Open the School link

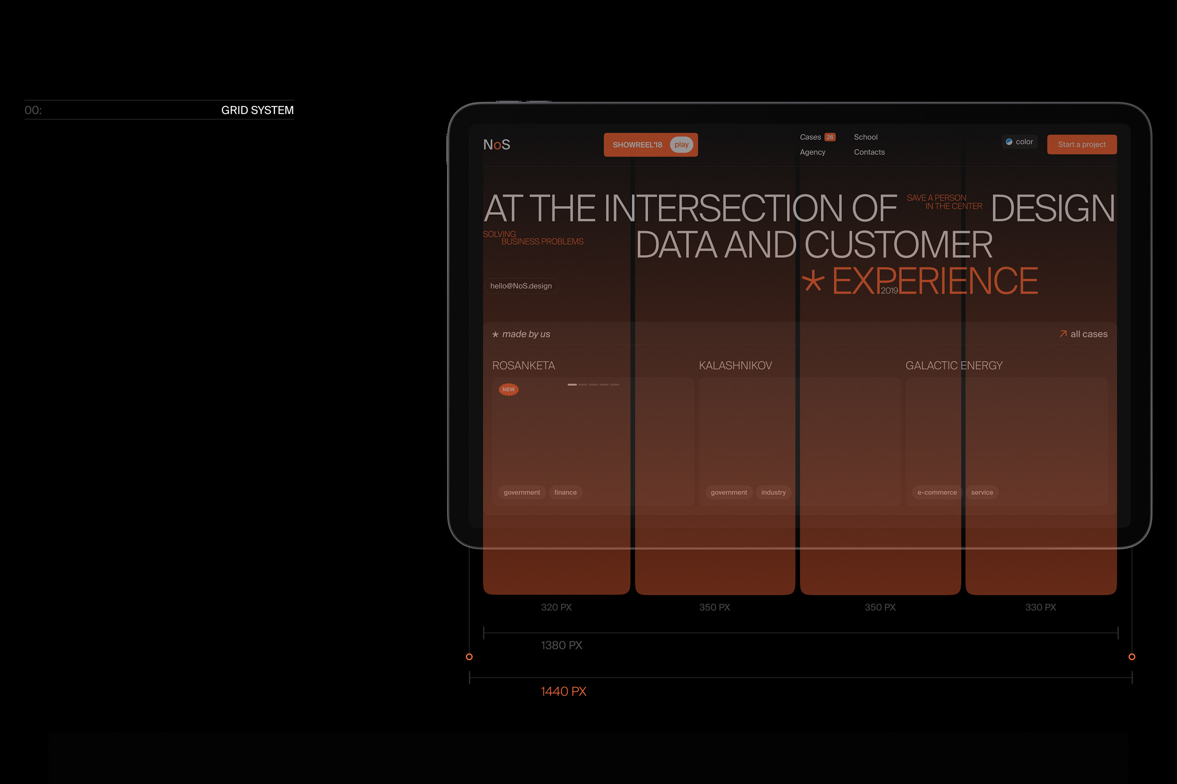click(x=865, y=137)
